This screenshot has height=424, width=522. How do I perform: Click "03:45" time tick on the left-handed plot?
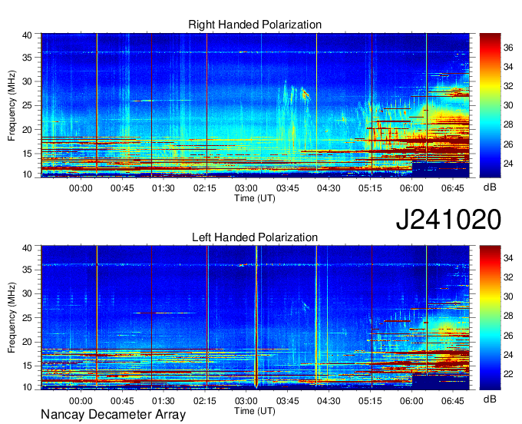[x=288, y=401]
